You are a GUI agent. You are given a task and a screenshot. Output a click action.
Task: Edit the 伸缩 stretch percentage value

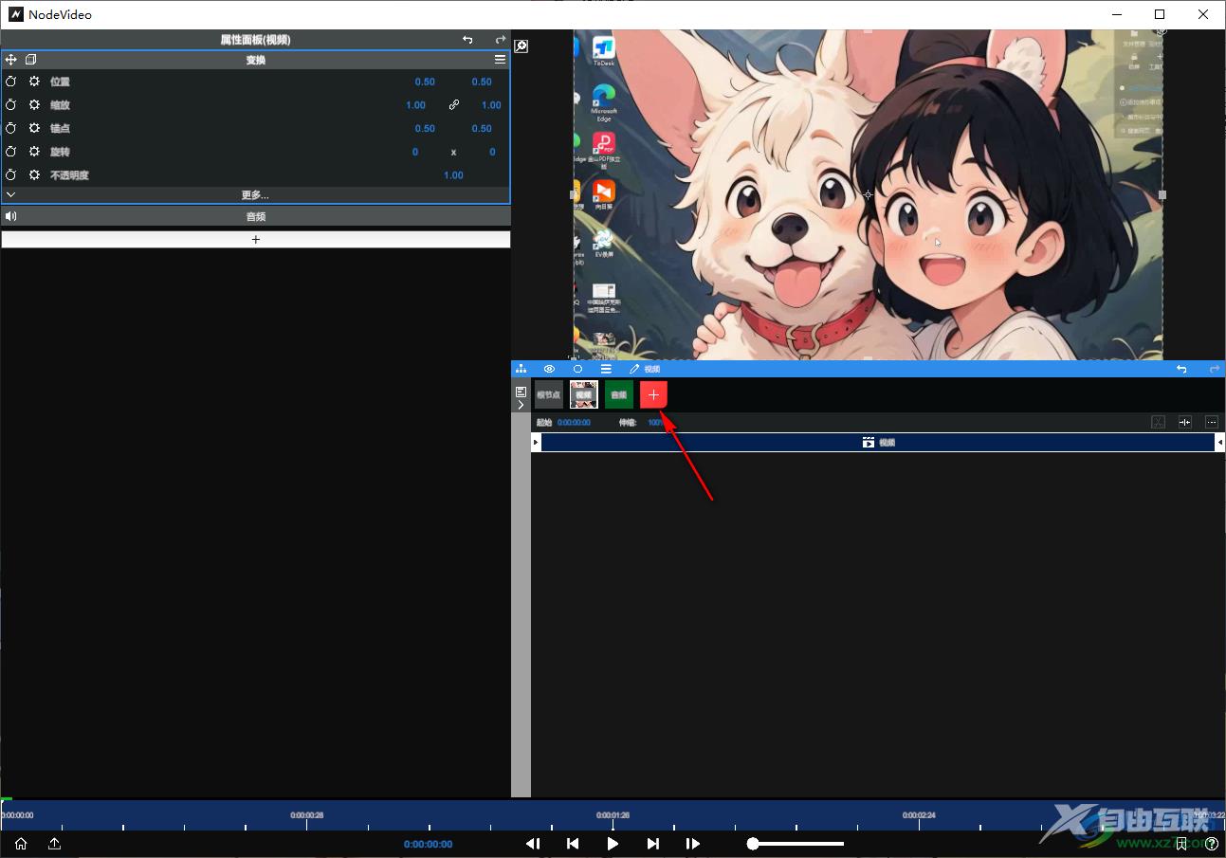point(655,423)
